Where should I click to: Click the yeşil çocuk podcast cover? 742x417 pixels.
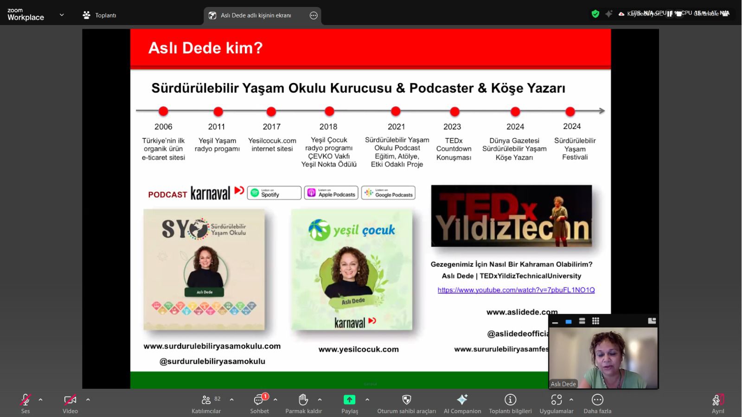coord(352,269)
